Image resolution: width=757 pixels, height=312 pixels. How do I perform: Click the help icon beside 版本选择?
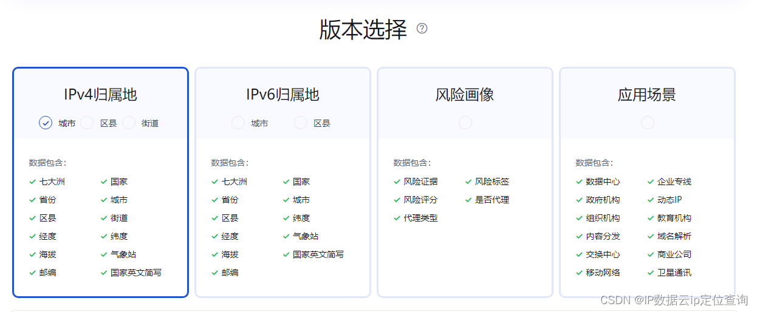[x=422, y=28]
